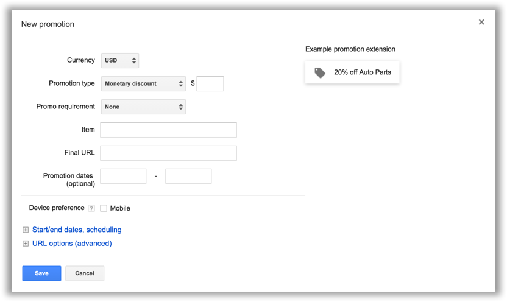Click the Device preference help icon
507x302 pixels.
[91, 208]
